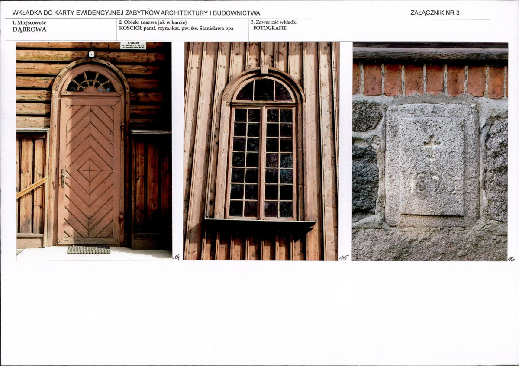Click the label '3. Zawartość wkładki'
Viewport: 519px width, 366px height.
coord(274,22)
